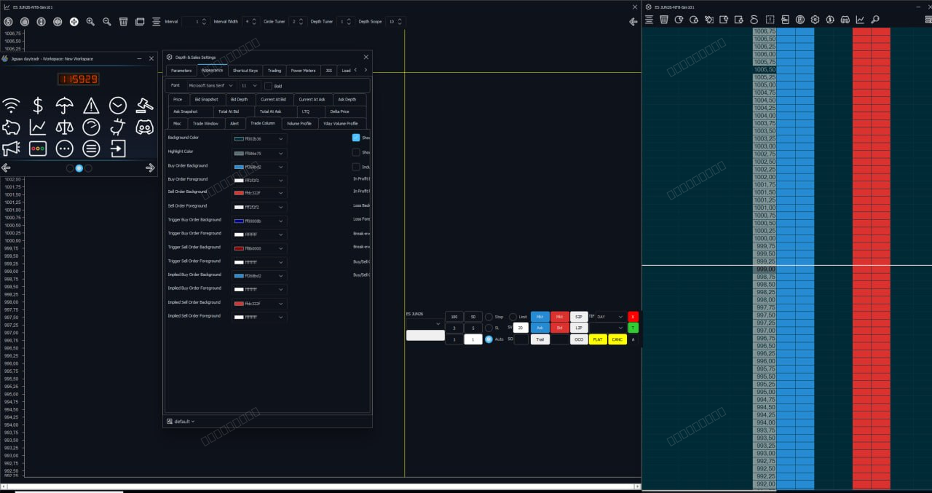
Task: Select the last page dot in daytradr launcher
Action: click(89, 168)
